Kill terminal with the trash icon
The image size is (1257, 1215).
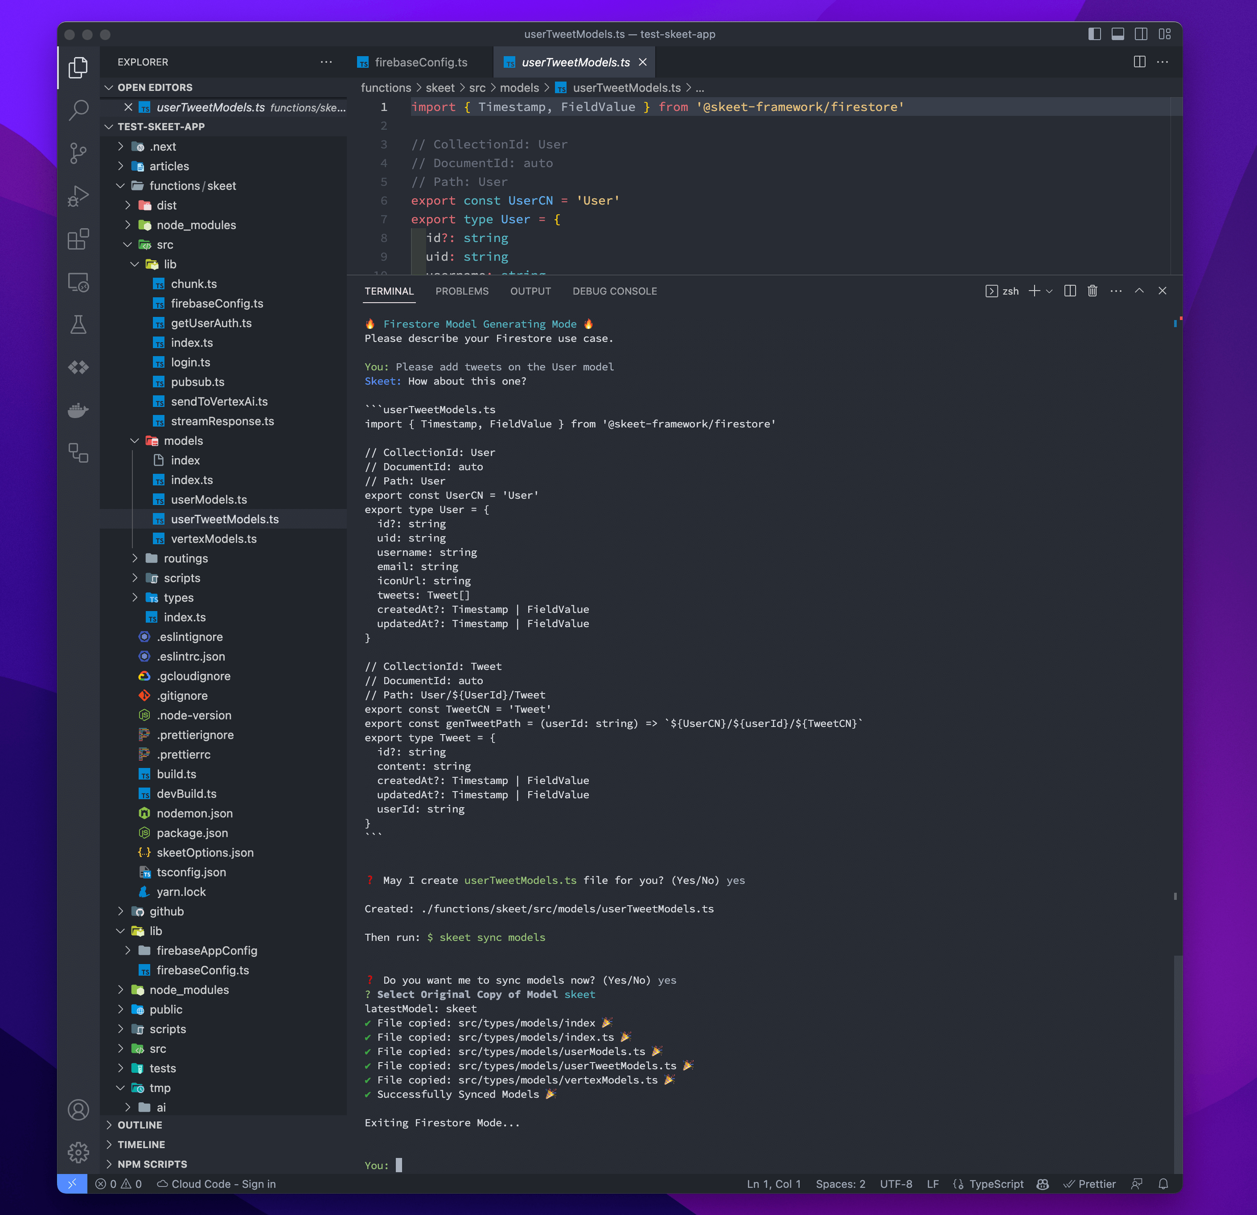[x=1092, y=291]
